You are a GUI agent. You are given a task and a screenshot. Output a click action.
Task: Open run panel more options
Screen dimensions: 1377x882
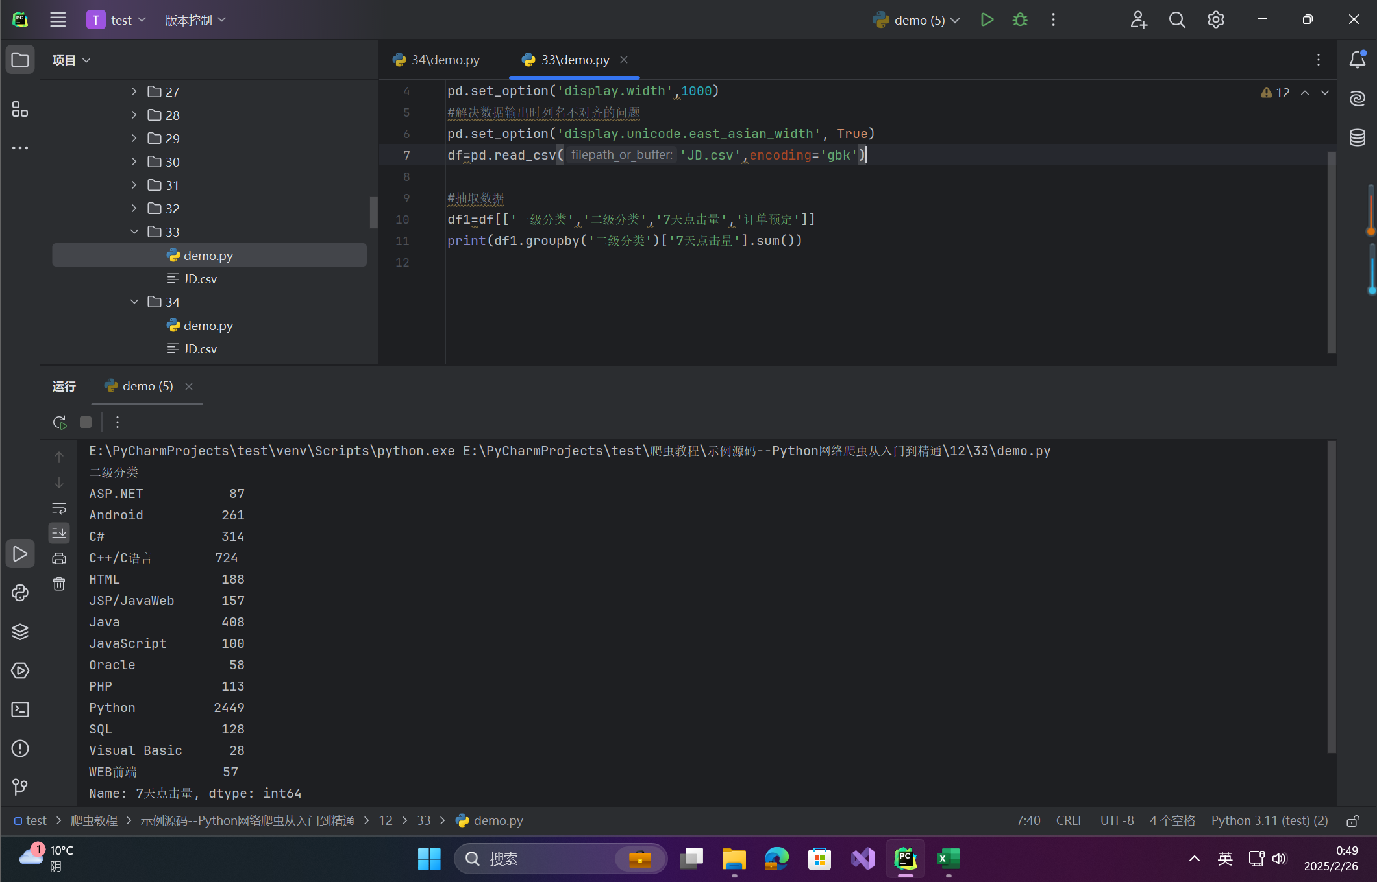118,422
